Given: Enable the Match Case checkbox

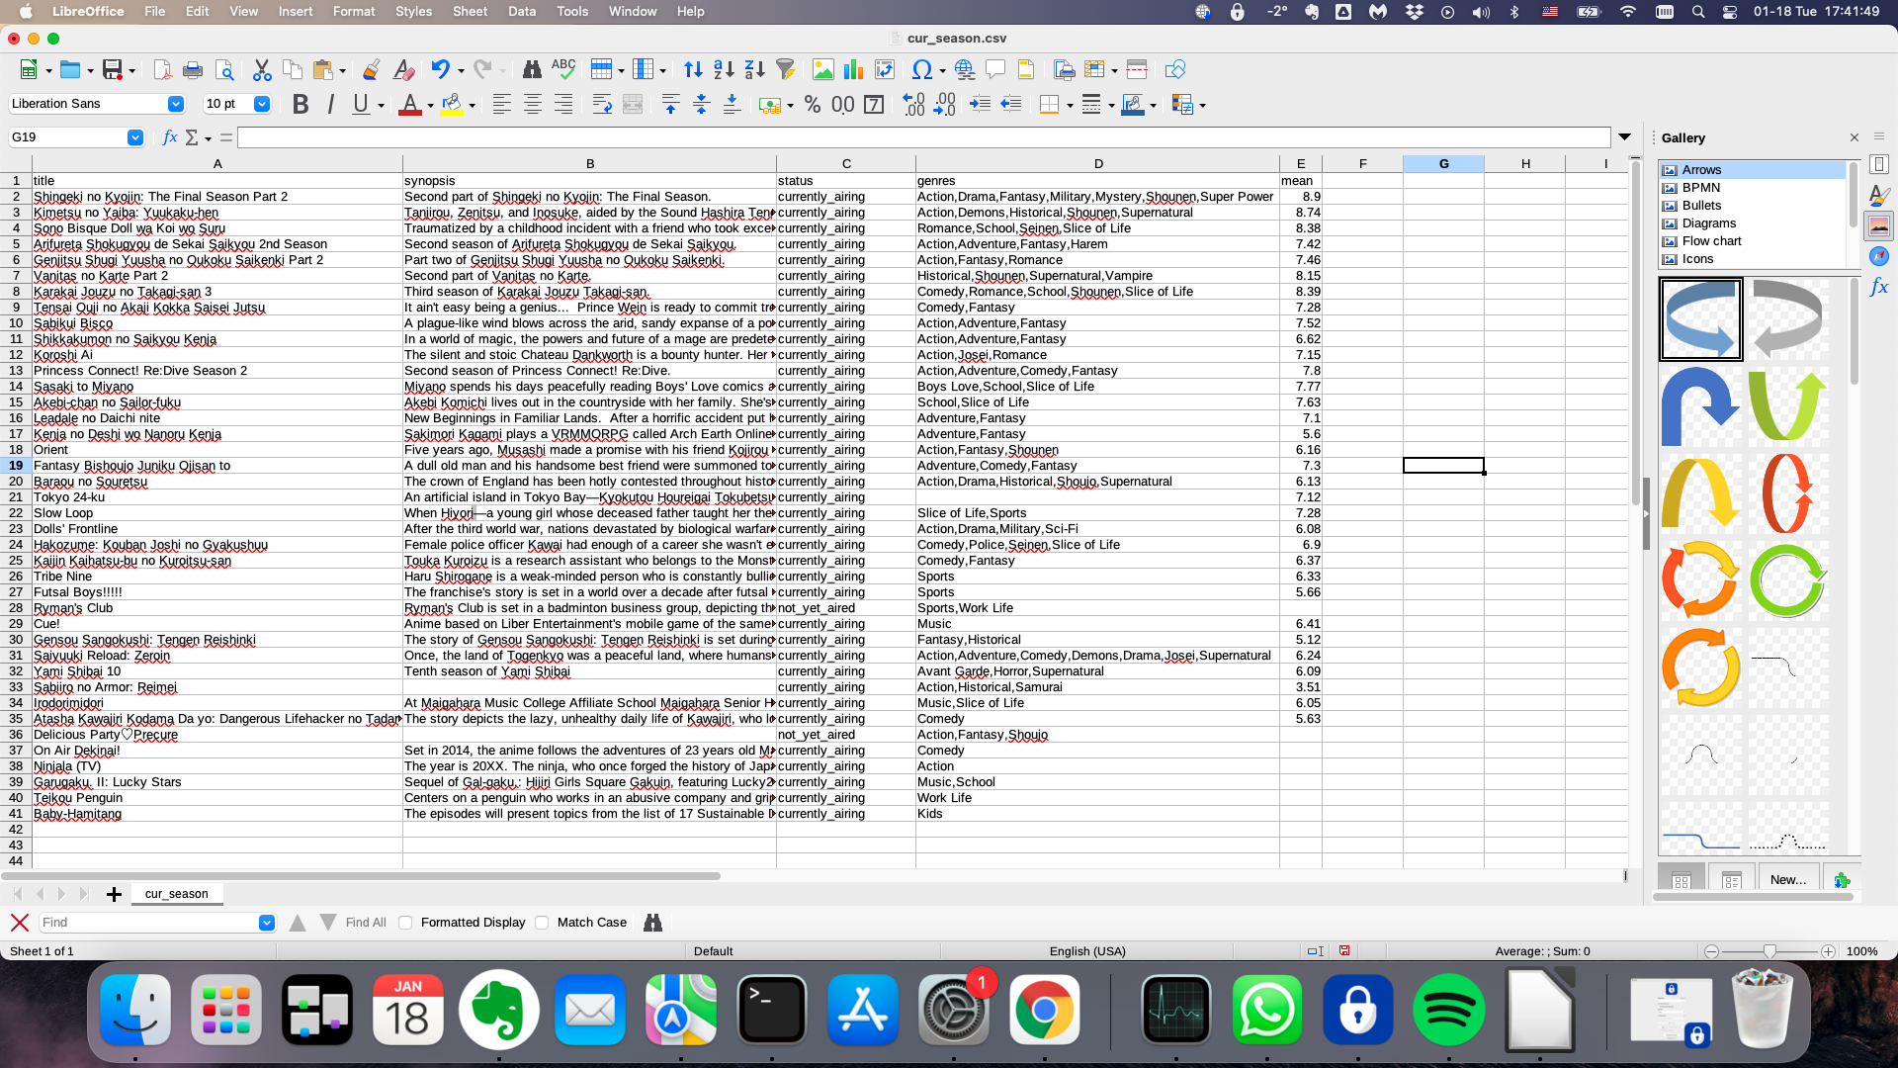Looking at the screenshot, I should tap(542, 923).
